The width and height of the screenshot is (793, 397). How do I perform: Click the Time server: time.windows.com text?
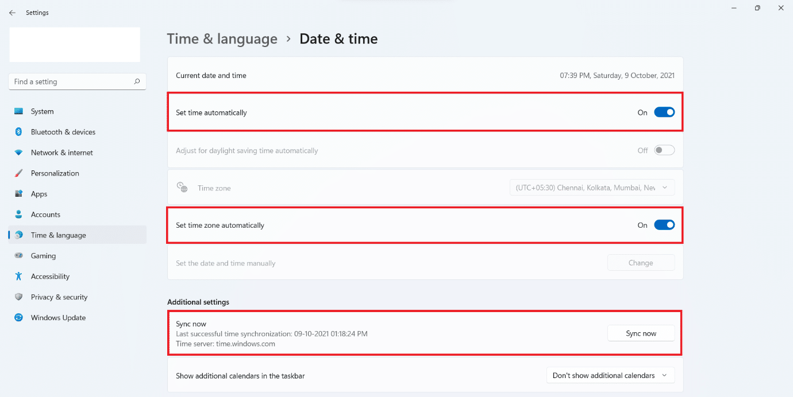coord(225,344)
